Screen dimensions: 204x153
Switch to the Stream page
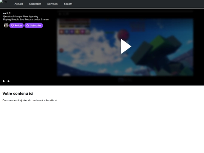pos(68,4)
